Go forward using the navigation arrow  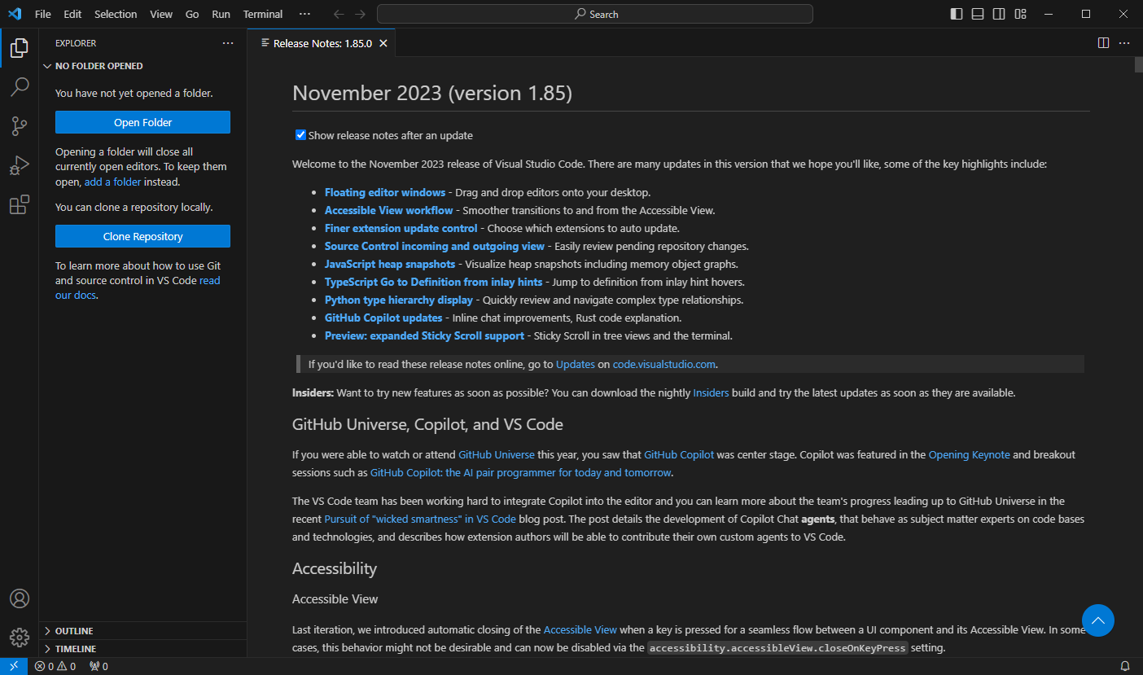click(x=360, y=14)
